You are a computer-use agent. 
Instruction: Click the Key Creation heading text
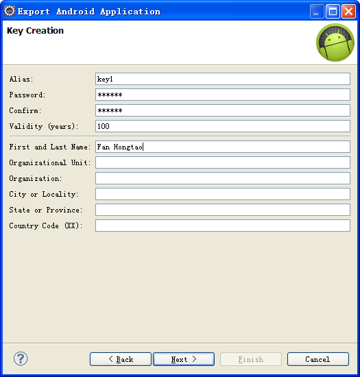coord(35,31)
